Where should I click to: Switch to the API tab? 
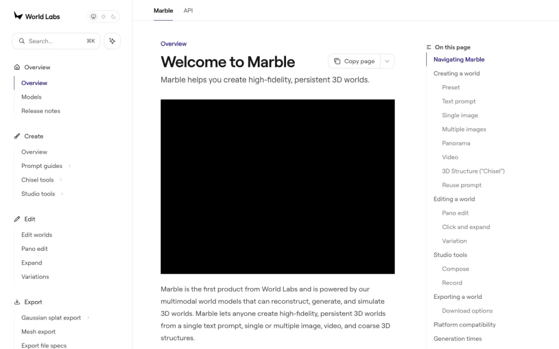point(188,11)
